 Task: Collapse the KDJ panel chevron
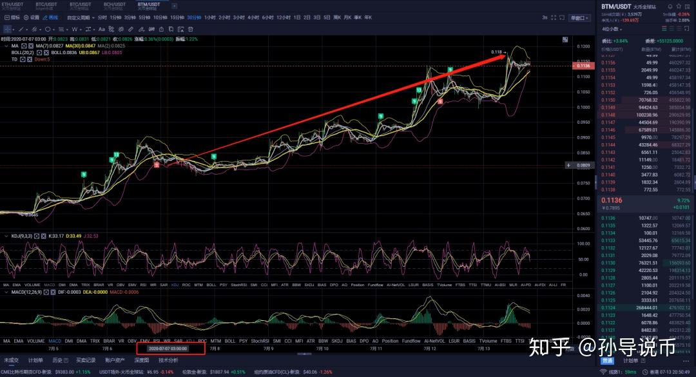coord(6,236)
